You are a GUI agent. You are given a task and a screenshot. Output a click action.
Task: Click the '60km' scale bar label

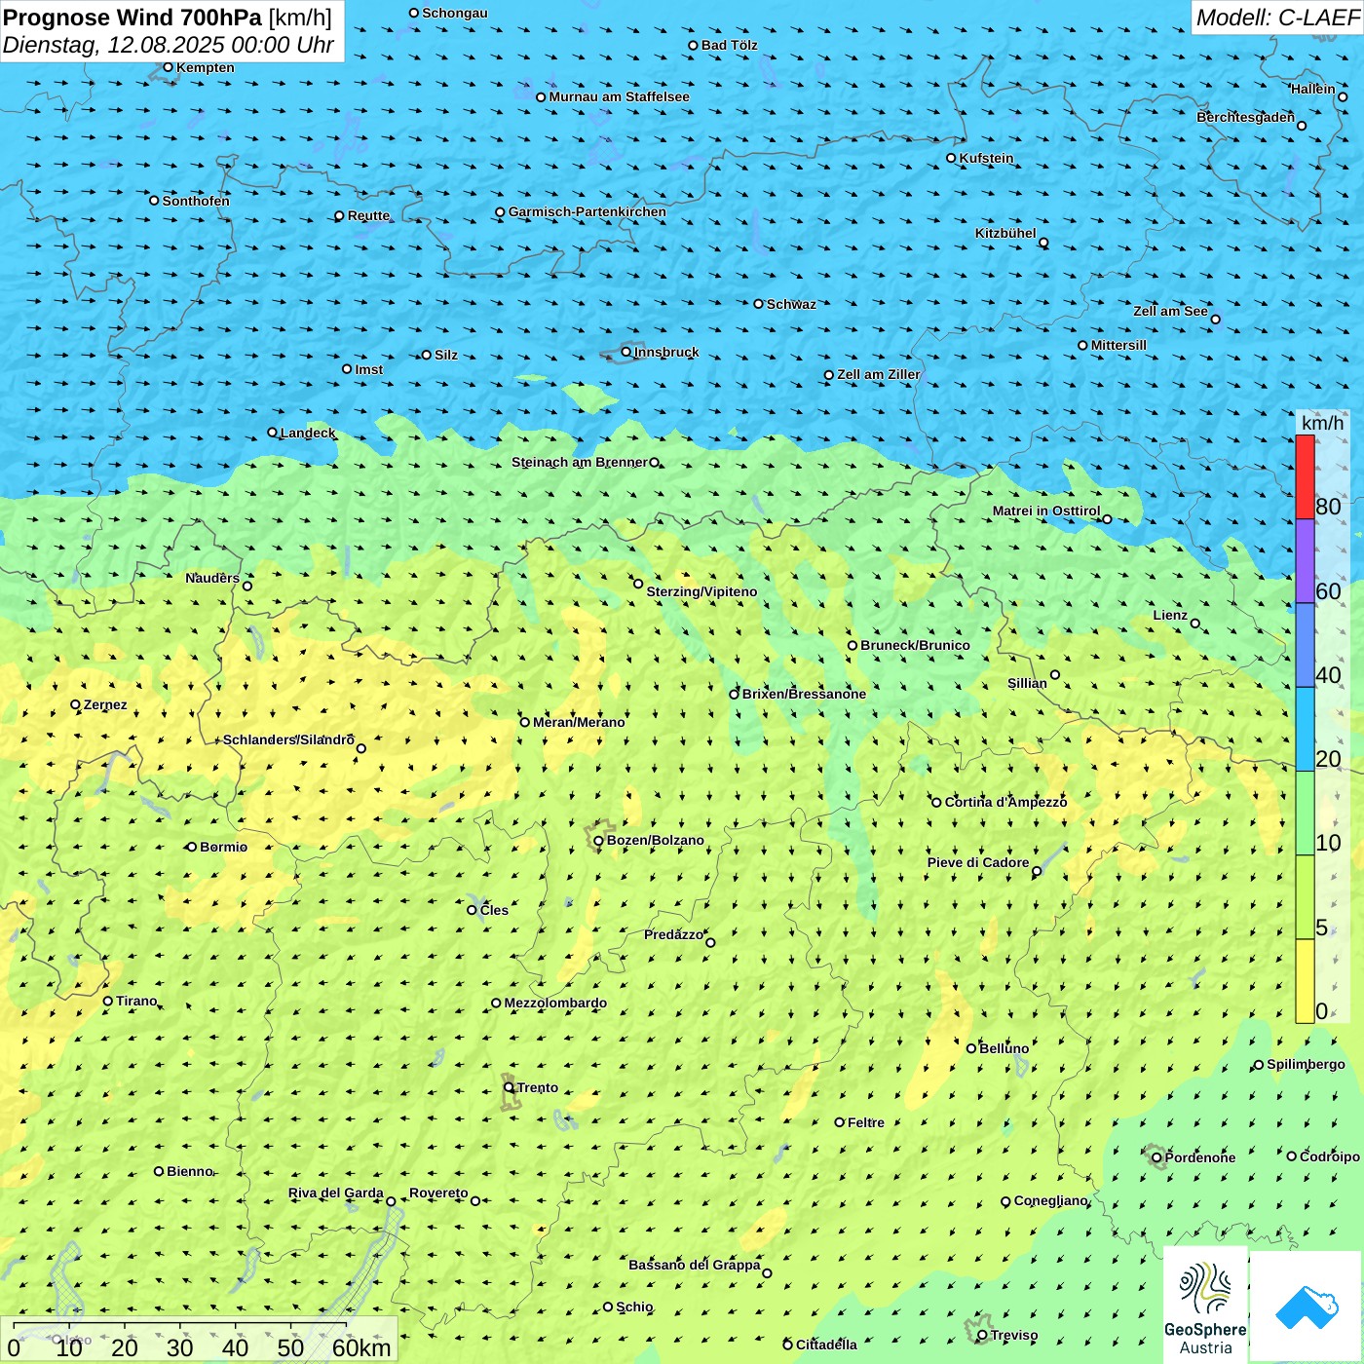pyautogui.click(x=361, y=1347)
